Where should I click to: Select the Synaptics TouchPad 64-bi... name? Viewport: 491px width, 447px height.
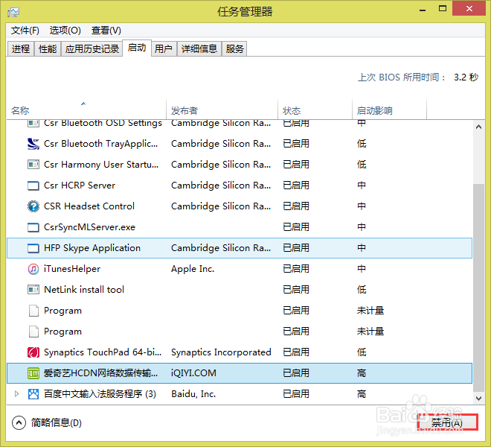click(x=103, y=352)
